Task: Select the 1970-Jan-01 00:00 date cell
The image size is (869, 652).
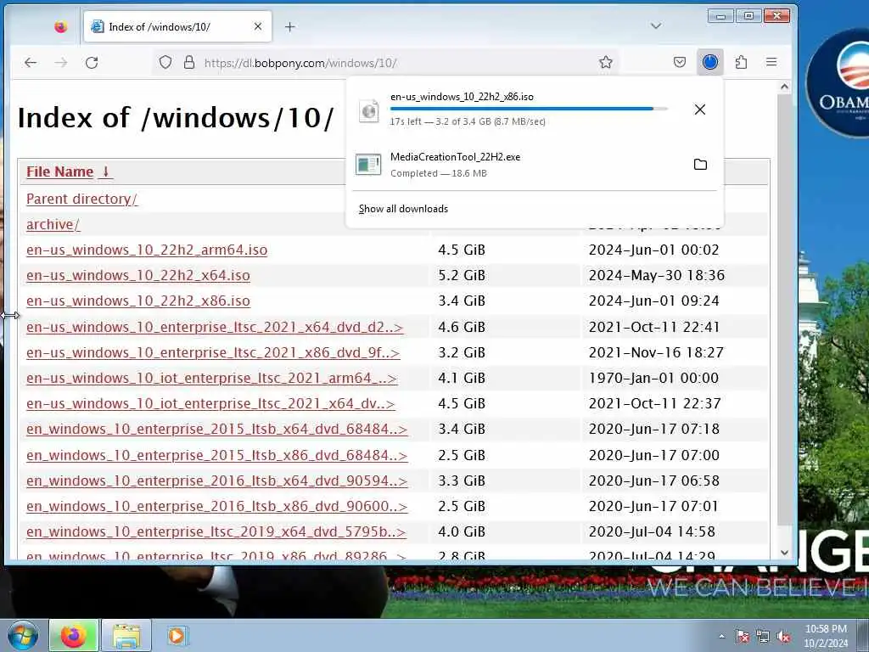Action: [x=654, y=378]
